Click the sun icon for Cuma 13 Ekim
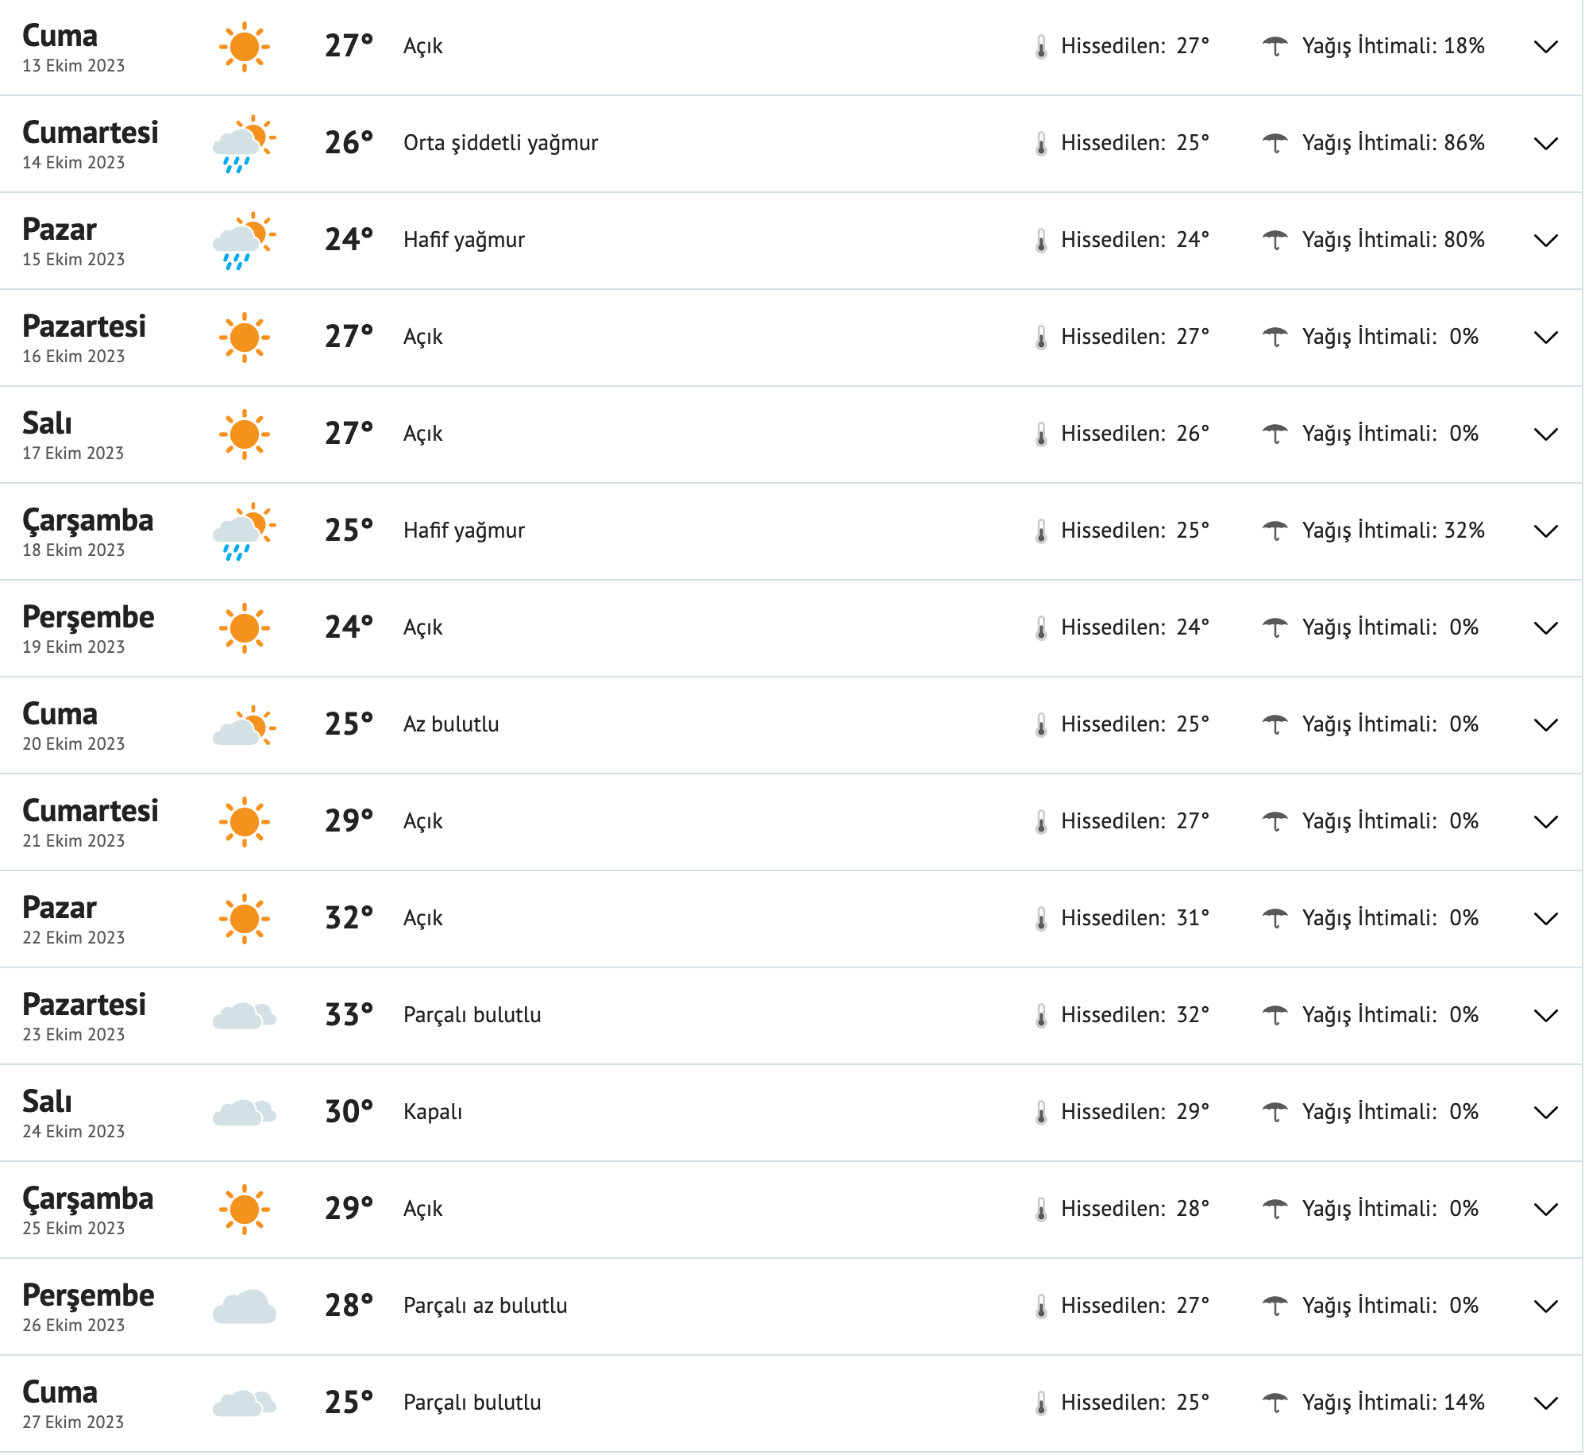This screenshot has height=1455, width=1585. tap(244, 46)
